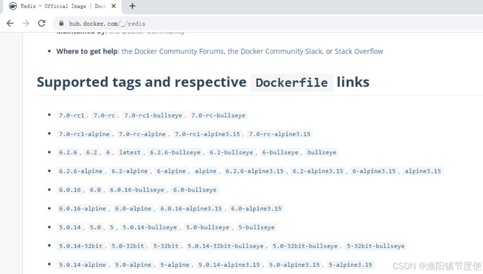Screen dimensions: 483x274
Task: Open the 5.0-alpine3.15 tag link
Action: click(294, 265)
